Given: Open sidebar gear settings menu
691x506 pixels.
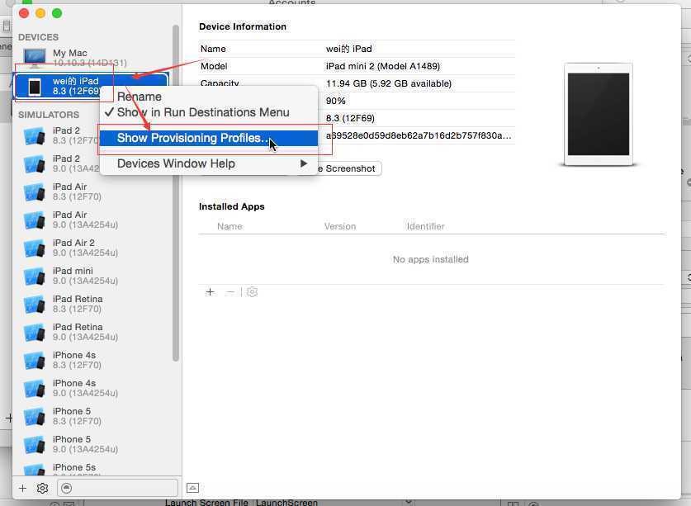Looking at the screenshot, I should click(42, 488).
